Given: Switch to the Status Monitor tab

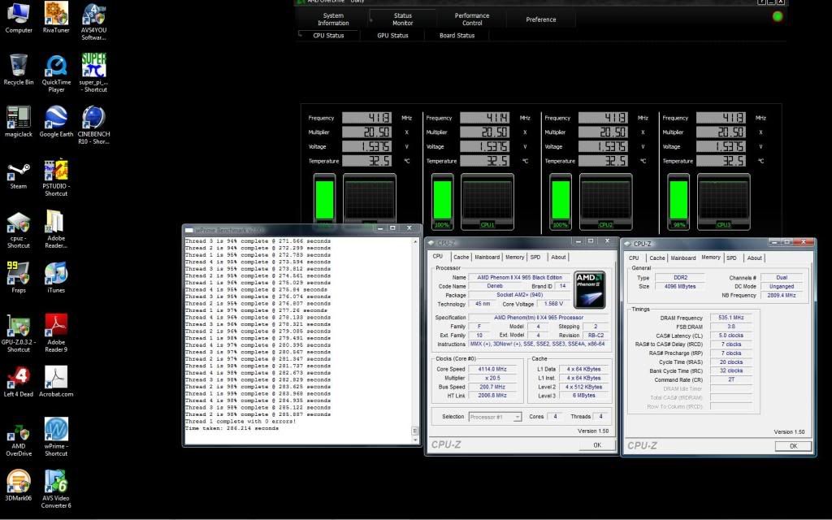Looking at the screenshot, I should click(x=403, y=19).
